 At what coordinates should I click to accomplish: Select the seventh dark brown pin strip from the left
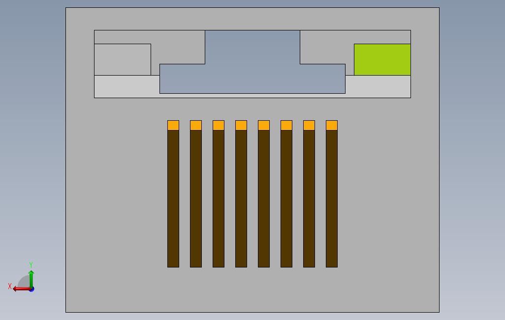309,199
